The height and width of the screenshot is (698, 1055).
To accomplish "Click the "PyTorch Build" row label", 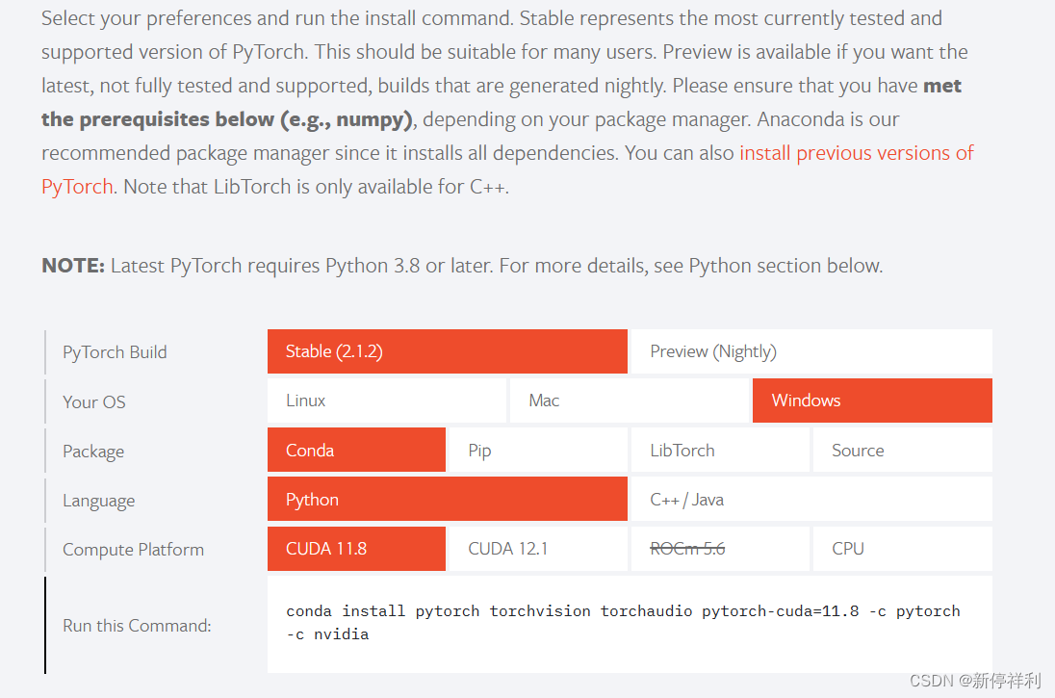I will coord(115,352).
